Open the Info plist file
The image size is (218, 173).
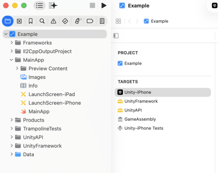[55, 86]
